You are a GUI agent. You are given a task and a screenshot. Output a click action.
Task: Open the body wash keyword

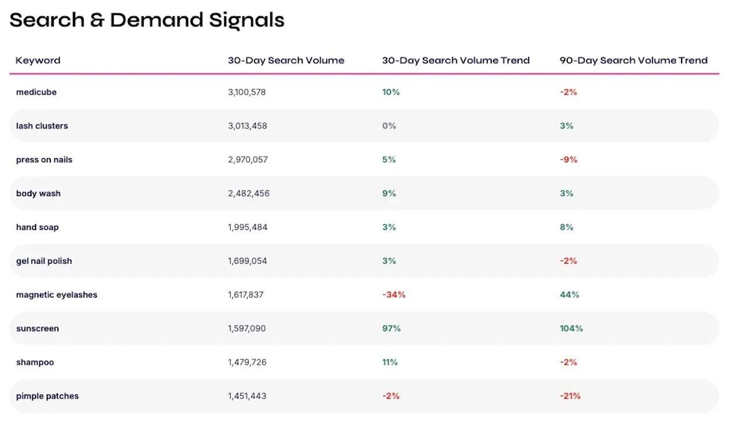point(39,194)
